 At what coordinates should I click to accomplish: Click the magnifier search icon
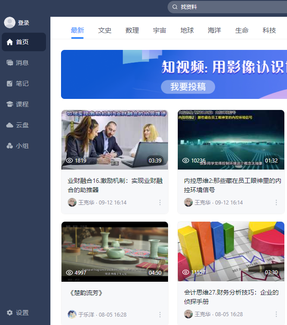175,7
